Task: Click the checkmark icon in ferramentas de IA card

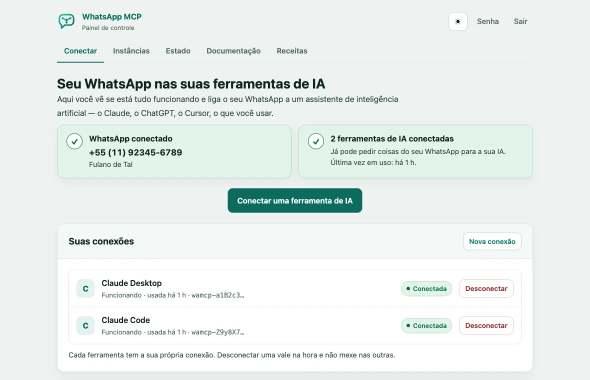Action: point(316,141)
